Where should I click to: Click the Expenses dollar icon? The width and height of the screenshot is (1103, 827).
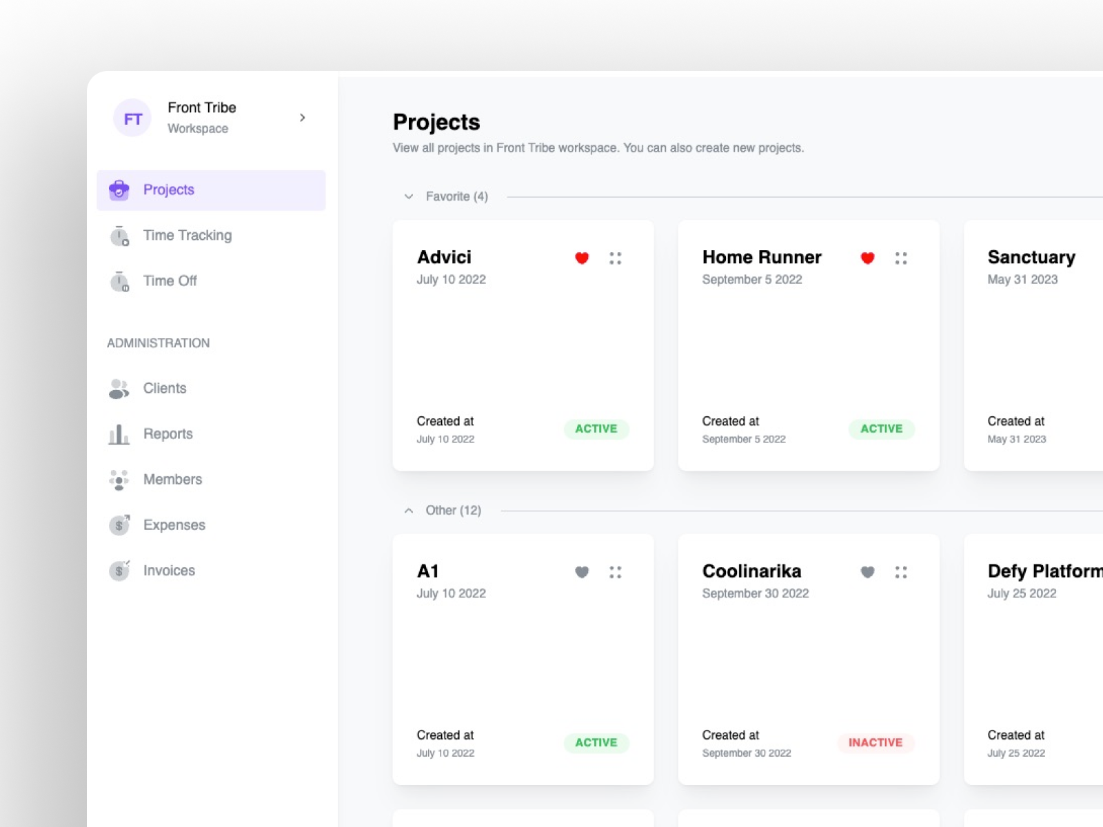point(119,525)
